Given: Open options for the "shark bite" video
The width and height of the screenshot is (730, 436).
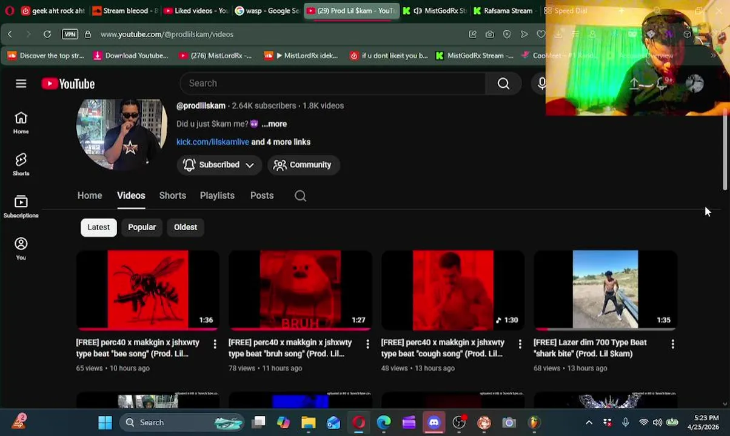Looking at the screenshot, I should pos(672,344).
